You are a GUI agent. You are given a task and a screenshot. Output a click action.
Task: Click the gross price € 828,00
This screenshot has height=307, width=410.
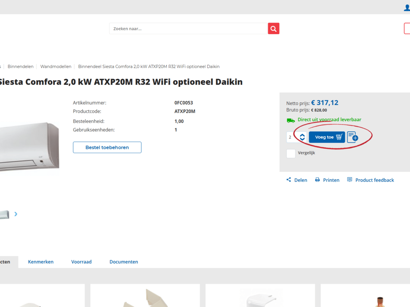pyautogui.click(x=319, y=110)
